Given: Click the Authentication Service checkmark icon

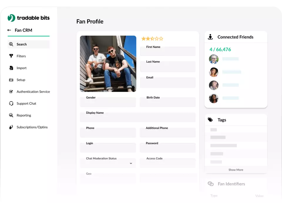Looking at the screenshot, I should (11, 92).
